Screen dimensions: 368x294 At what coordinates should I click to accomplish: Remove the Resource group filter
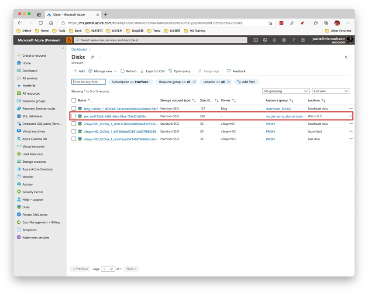(x=194, y=82)
